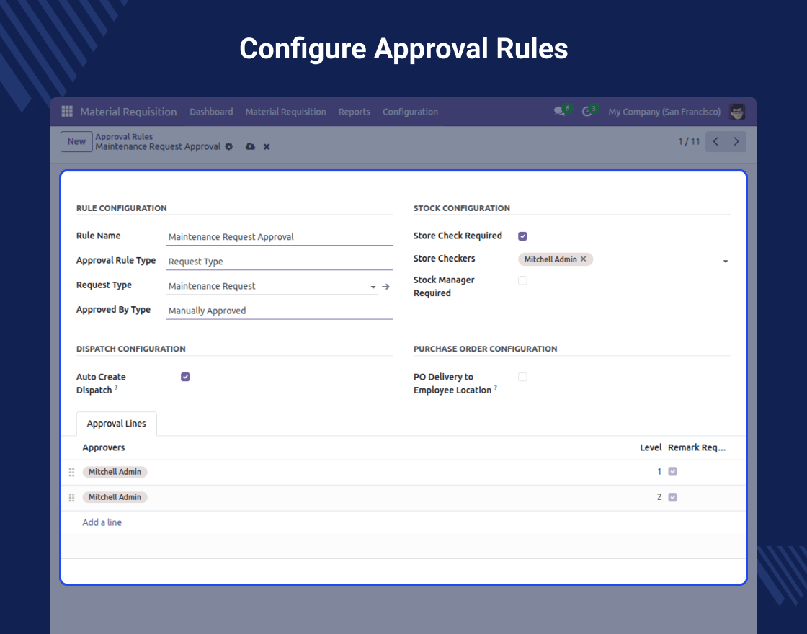Screen dimensions: 807x634
Task: Remove Mitchell Admin tag from Store Checkers
Action: 584,259
